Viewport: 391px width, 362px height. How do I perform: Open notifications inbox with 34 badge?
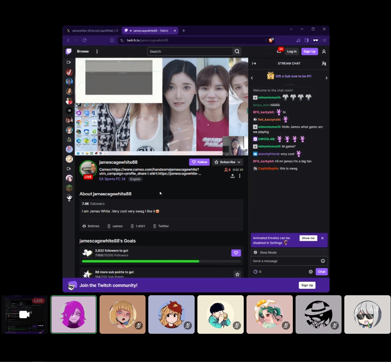279,51
